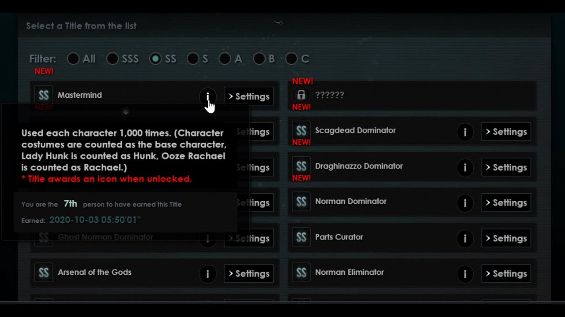Image resolution: width=565 pixels, height=317 pixels.
Task: Open Settings for Norman Eliminator
Action: coord(506,273)
